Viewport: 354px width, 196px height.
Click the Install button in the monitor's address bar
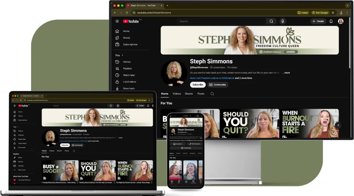point(303,13)
